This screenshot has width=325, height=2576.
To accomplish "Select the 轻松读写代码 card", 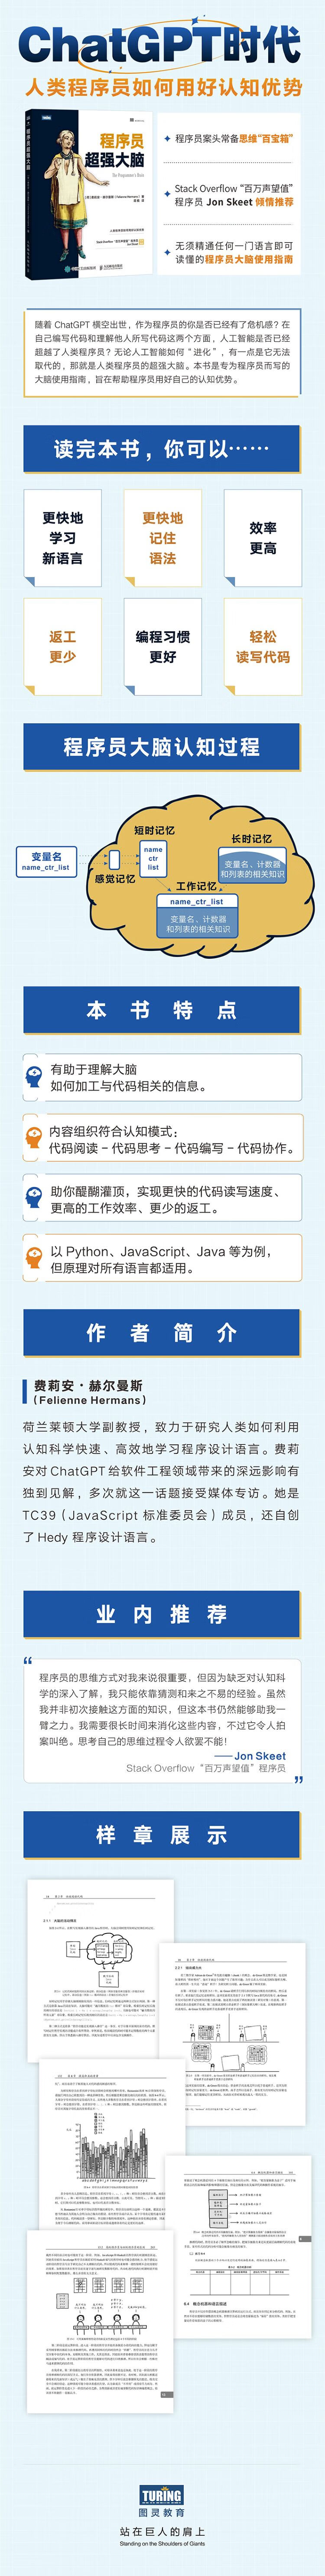I will pos(263,646).
